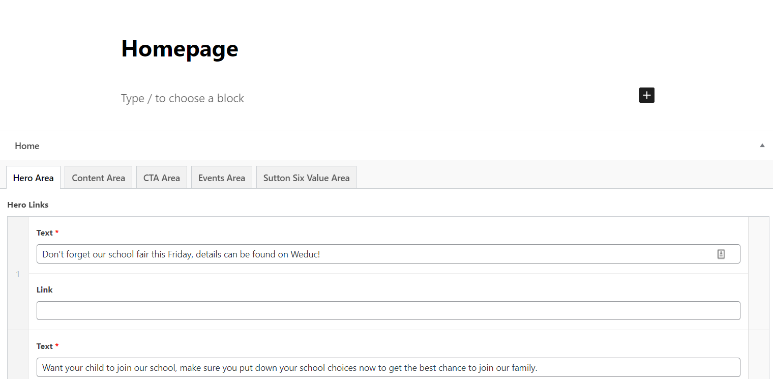This screenshot has height=379, width=773.
Task: Click the Home panel header title
Action: click(27, 146)
